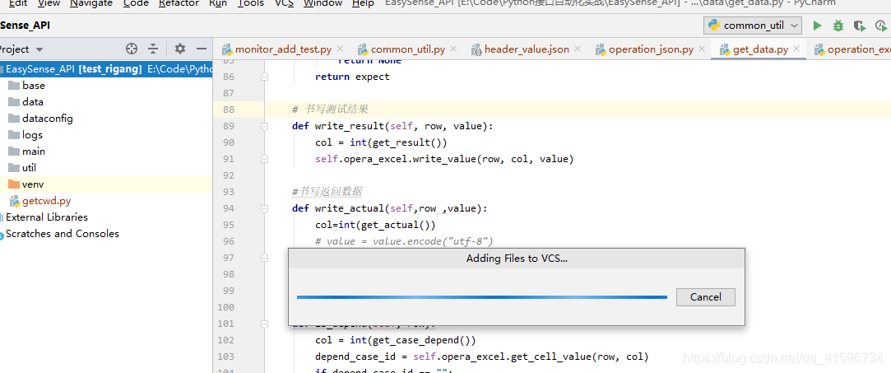Click 'col = int(get_result())' code line
Viewport: 891px width, 373px height.
(x=381, y=142)
